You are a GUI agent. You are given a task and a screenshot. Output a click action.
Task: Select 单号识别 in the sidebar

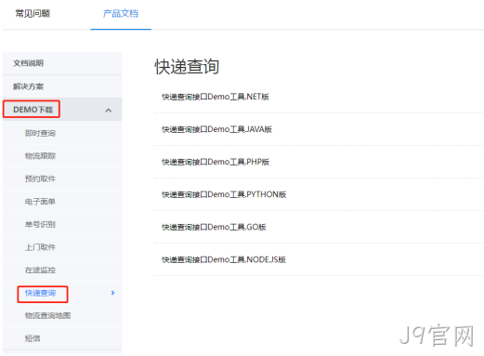pyautogui.click(x=40, y=224)
